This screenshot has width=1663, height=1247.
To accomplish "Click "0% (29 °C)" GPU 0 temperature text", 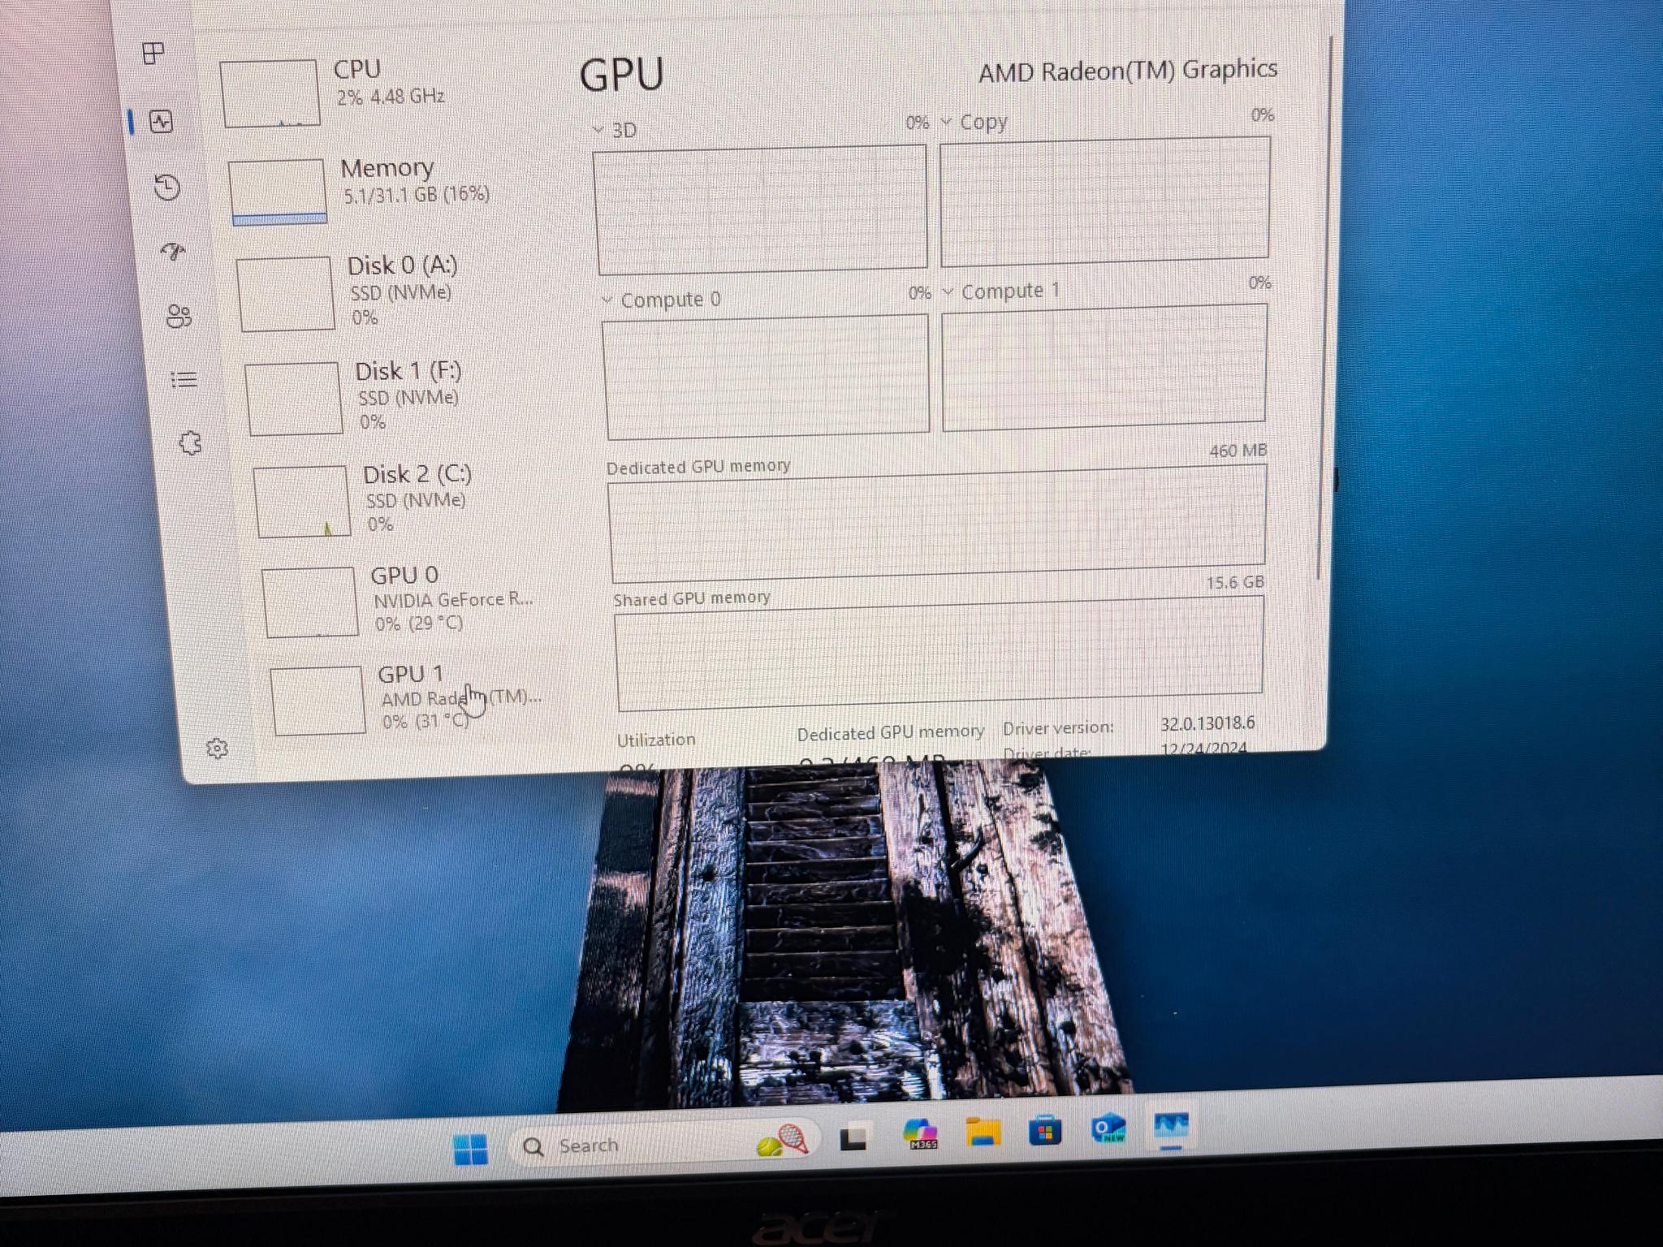I will (x=419, y=623).
